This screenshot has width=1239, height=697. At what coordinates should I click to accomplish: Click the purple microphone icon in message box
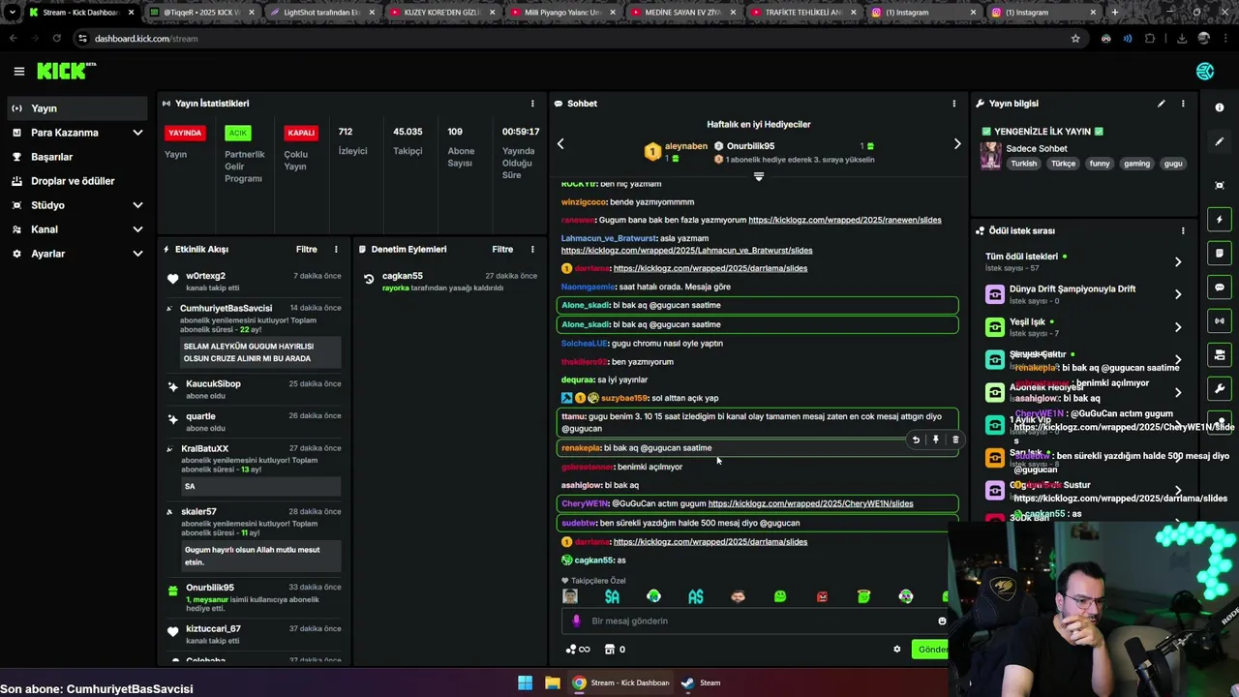coord(576,621)
